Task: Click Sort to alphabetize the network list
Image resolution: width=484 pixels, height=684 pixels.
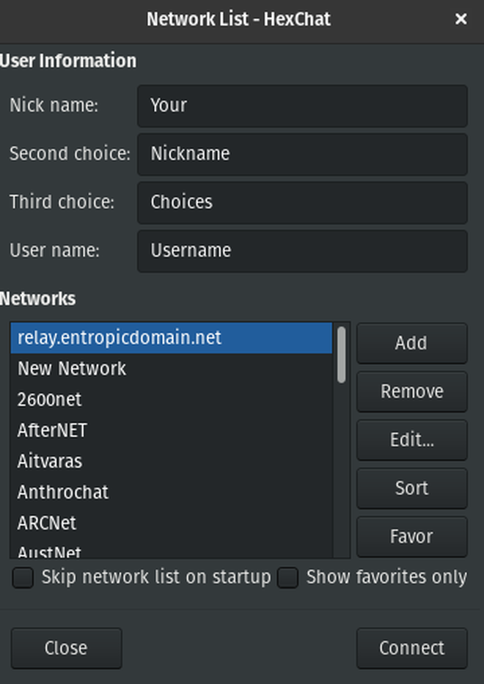Action: pos(411,488)
